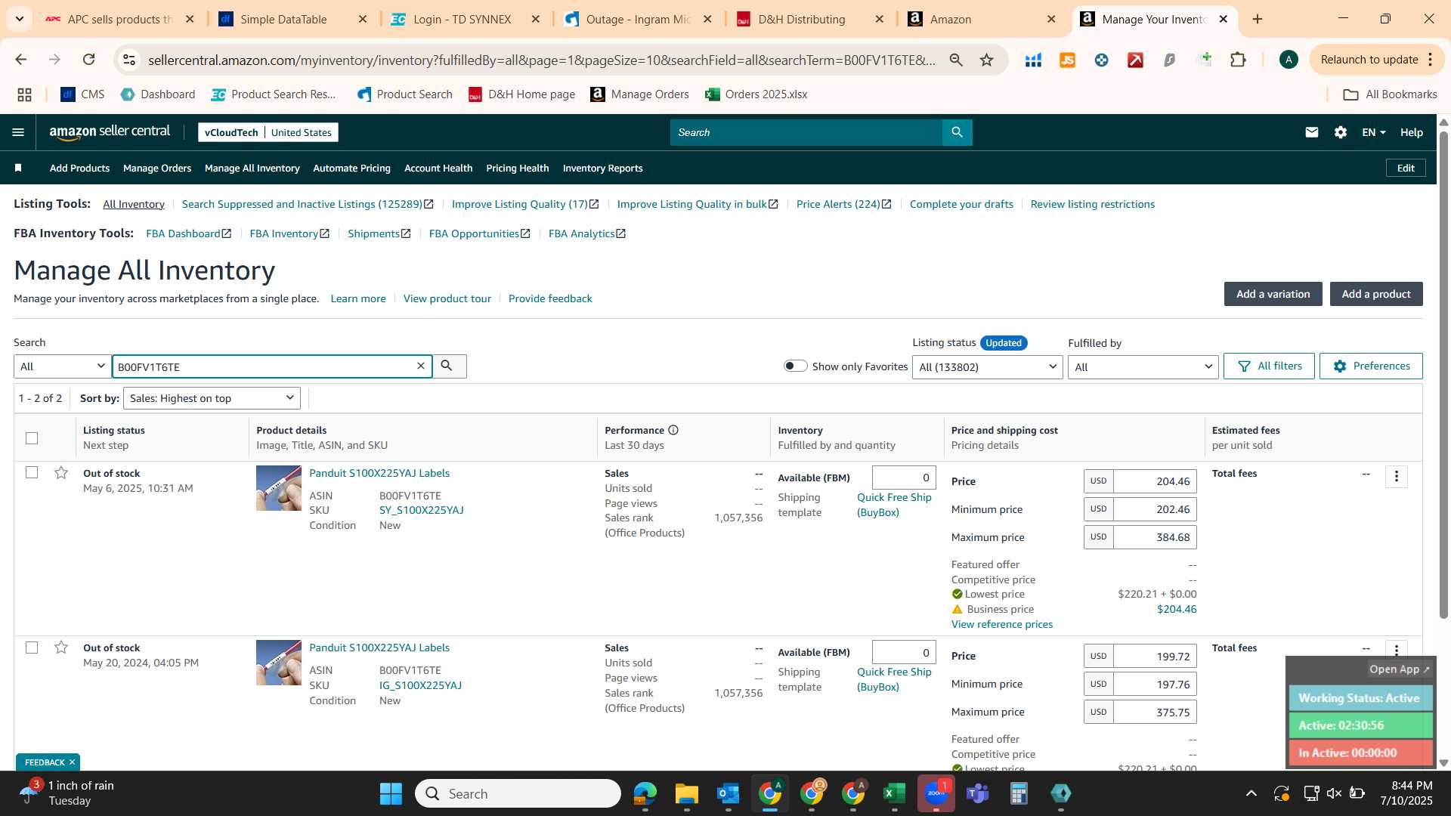This screenshot has width=1451, height=816.
Task: Open the search field type dropdown All
Action: pyautogui.click(x=63, y=366)
